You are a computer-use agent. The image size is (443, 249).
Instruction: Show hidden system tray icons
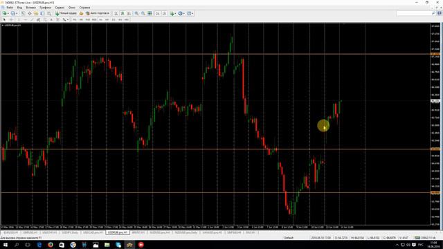click(x=397, y=245)
